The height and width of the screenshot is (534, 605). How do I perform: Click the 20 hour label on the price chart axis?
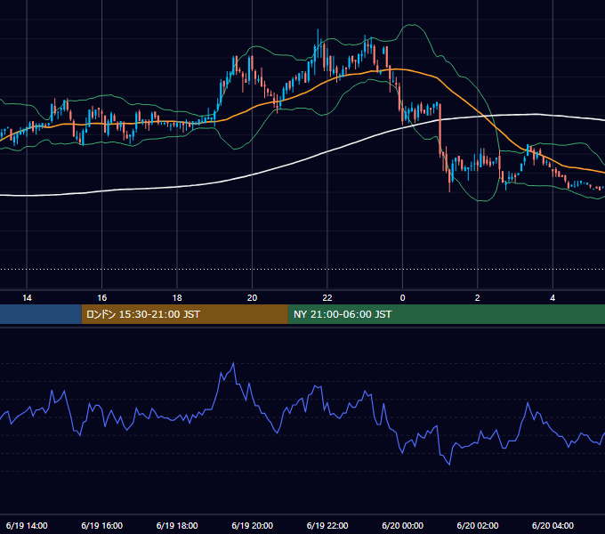[252, 298]
